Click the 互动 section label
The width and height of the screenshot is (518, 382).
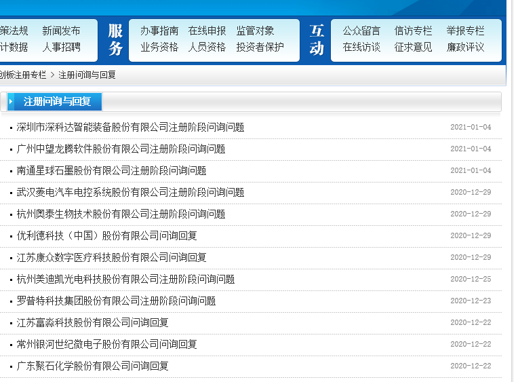pyautogui.click(x=317, y=39)
